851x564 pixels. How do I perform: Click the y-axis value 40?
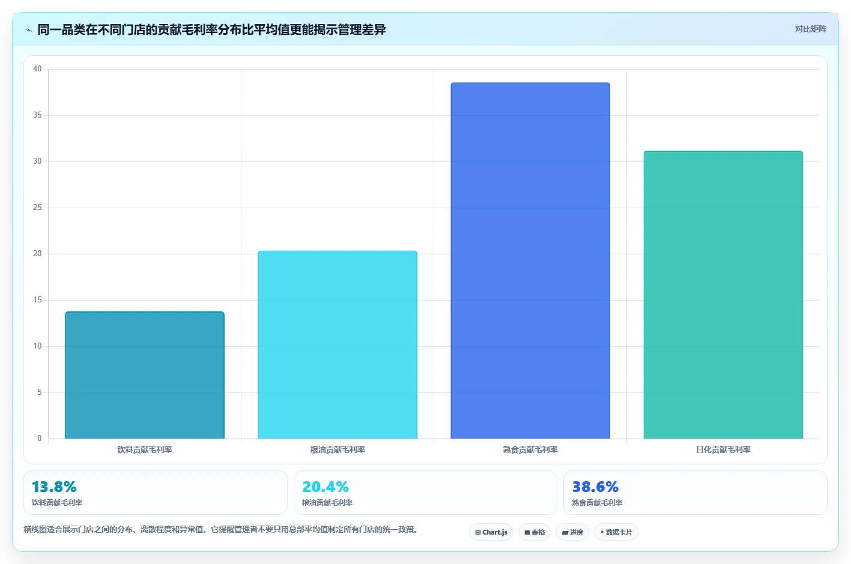(37, 69)
